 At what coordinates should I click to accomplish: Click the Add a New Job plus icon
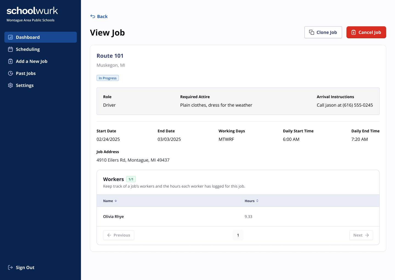tap(10, 61)
